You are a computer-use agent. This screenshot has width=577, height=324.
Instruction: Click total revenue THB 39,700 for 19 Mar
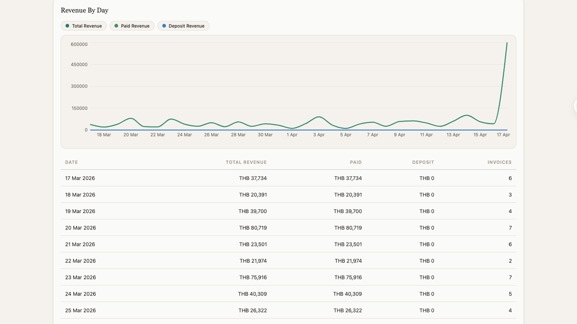tap(252, 211)
